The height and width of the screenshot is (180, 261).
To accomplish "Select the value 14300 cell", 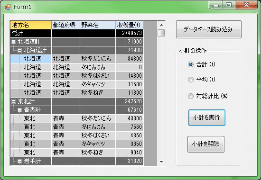I will point(130,76).
